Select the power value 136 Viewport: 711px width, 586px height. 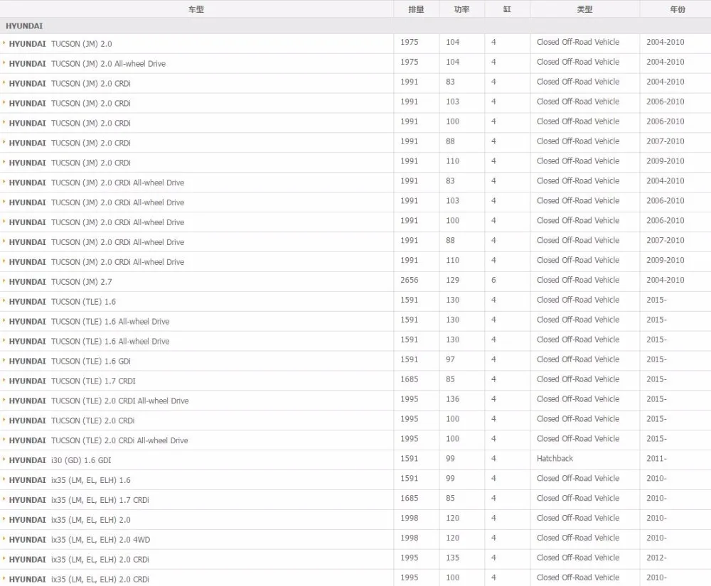click(x=452, y=399)
